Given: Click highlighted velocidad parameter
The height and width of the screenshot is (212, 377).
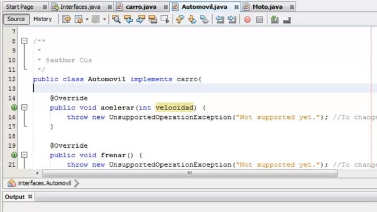Looking at the screenshot, I should coord(174,107).
